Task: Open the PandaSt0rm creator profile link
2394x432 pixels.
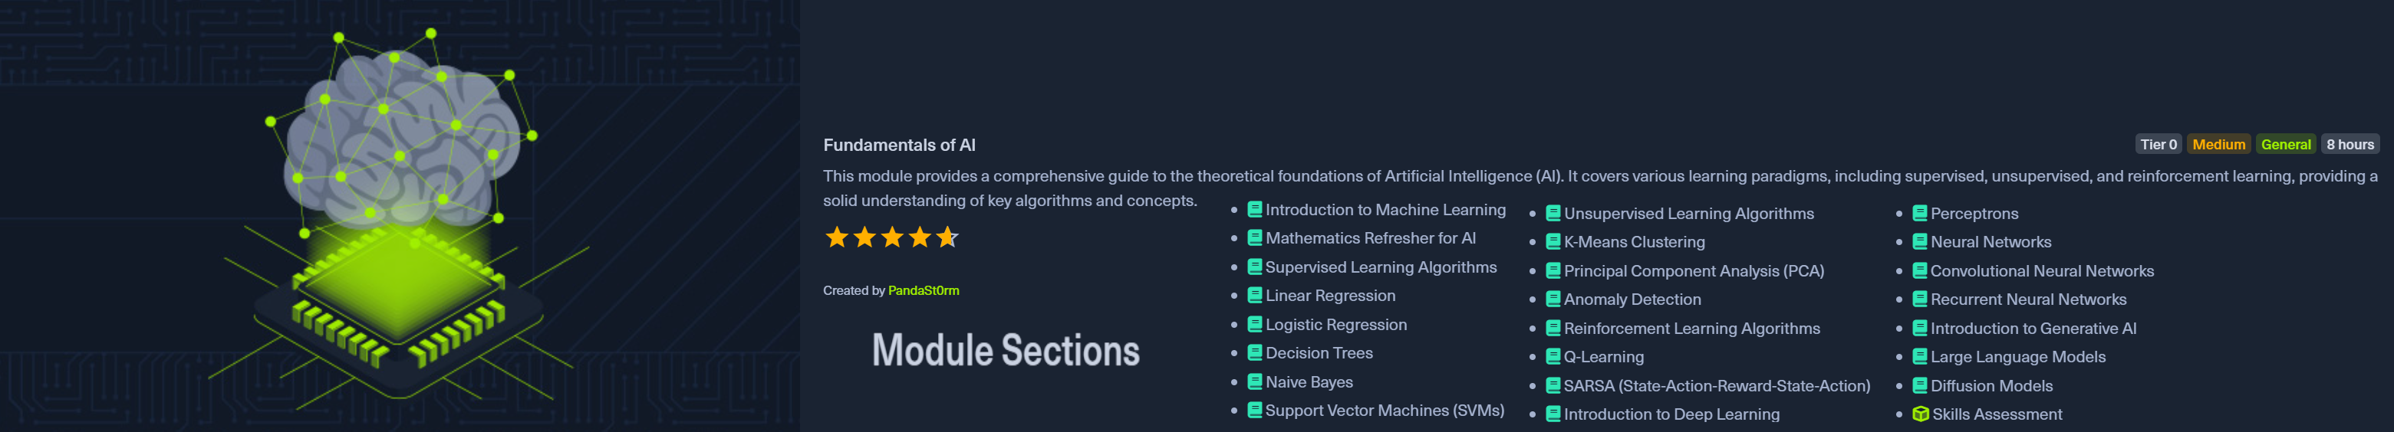Action: (x=923, y=291)
